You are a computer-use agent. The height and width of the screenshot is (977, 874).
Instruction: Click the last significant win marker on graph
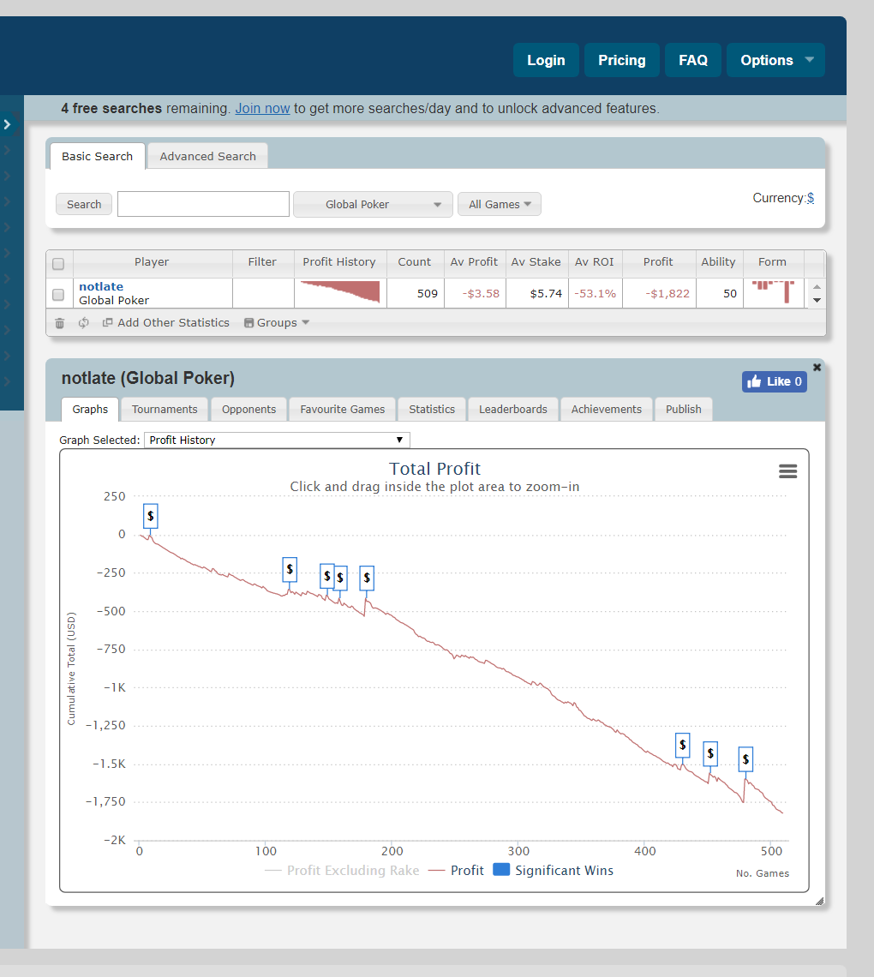point(746,759)
